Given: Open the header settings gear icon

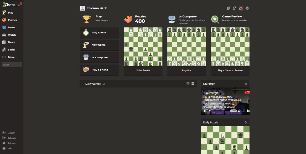Looking at the screenshot, I should coord(247,8).
